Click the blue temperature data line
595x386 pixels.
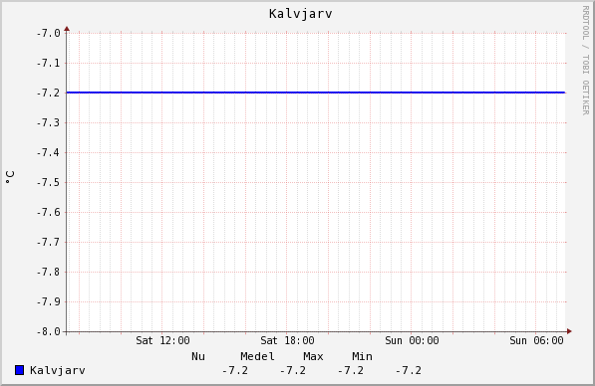[316, 93]
